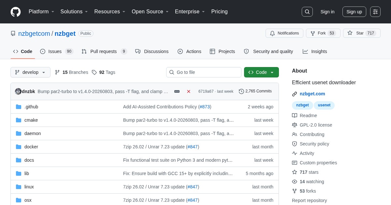391x205 pixels.
Task: Switch to the Projects tab
Action: pyautogui.click(x=223, y=51)
